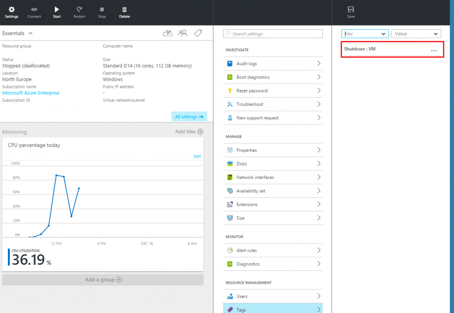Screen dimensions: 454x313
Task: Click the Tags icon in settings list
Action: [x=230, y=309]
